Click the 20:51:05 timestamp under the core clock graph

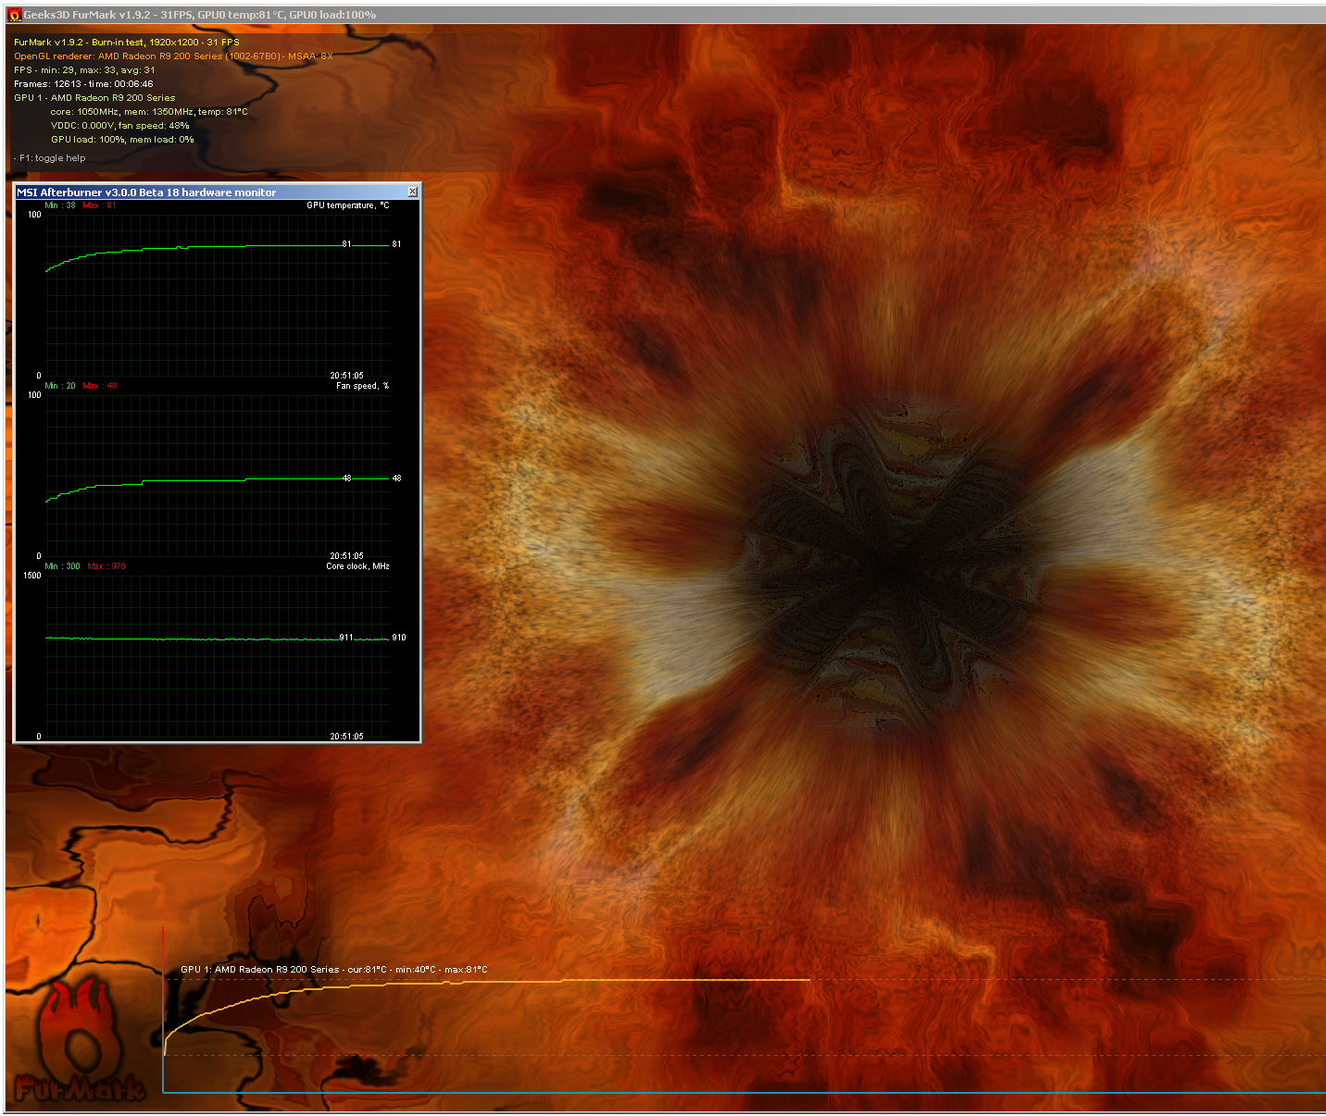pyautogui.click(x=346, y=737)
